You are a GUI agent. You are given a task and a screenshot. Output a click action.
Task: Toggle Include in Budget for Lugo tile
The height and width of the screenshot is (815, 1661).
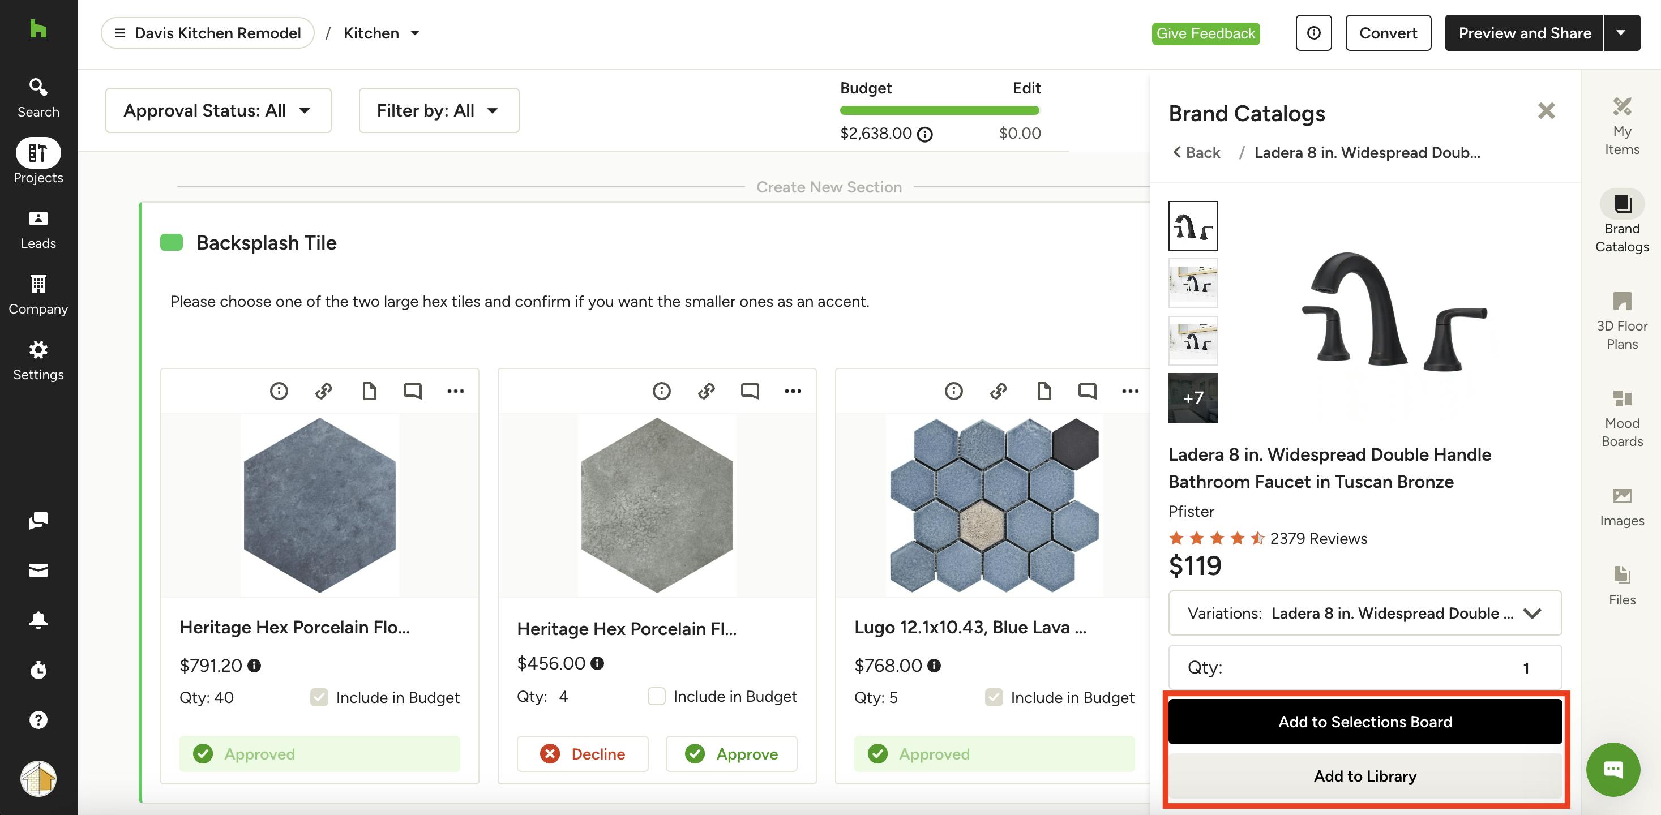pyautogui.click(x=994, y=697)
